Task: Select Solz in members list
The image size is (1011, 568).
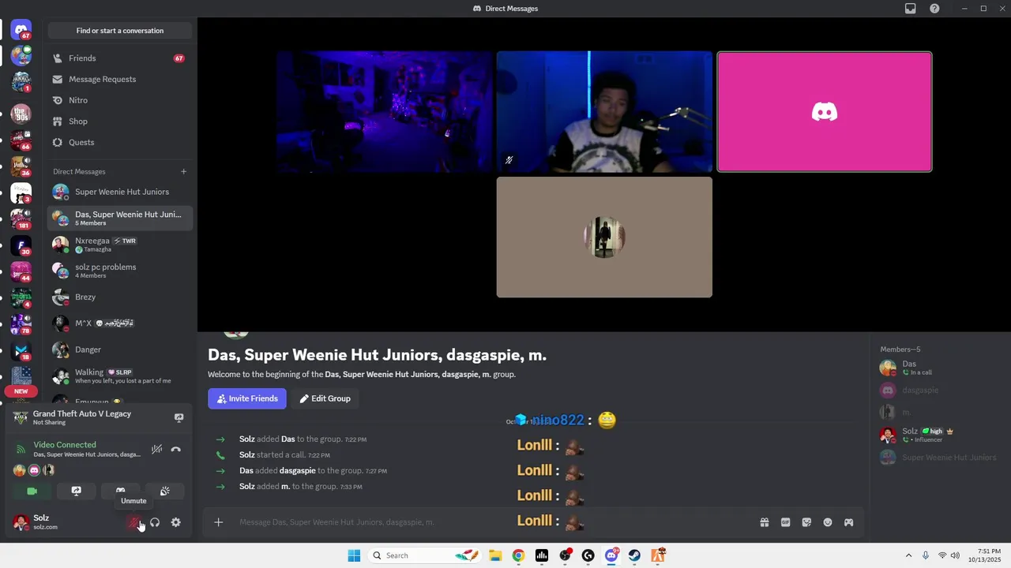Action: [939, 435]
